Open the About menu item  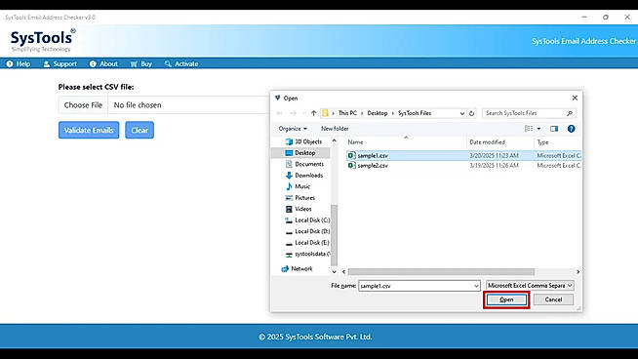(x=103, y=64)
